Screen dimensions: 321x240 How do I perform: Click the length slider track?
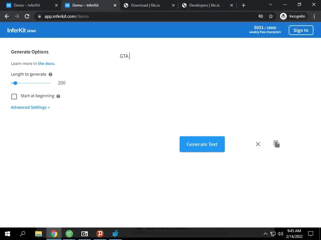click(31, 83)
